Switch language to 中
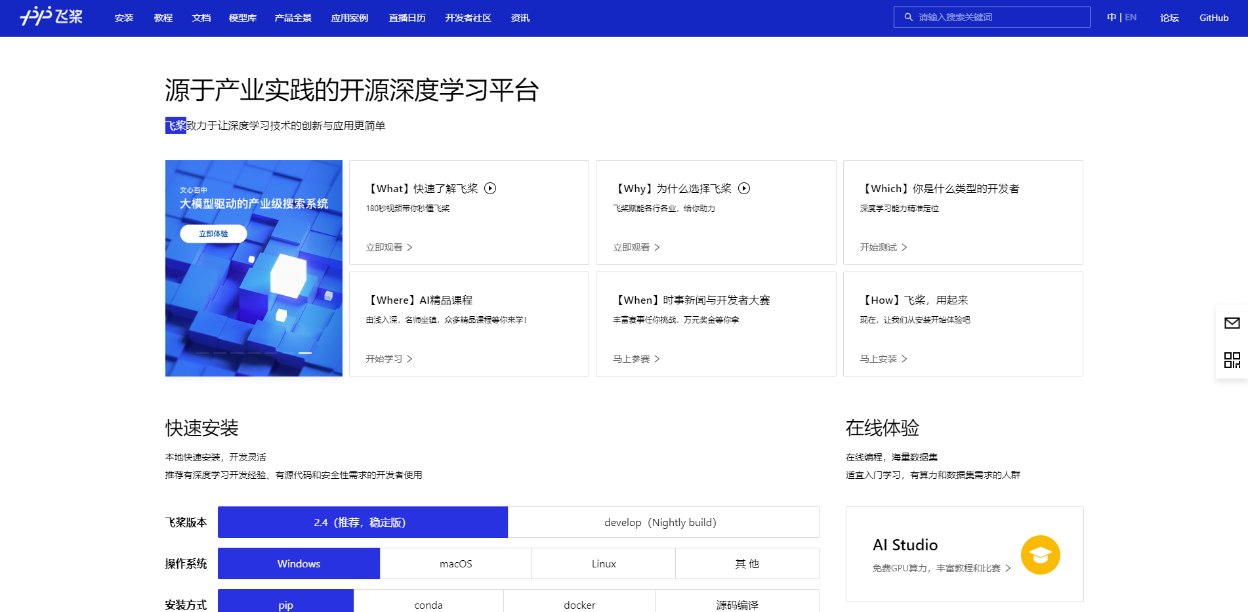 (x=1112, y=18)
